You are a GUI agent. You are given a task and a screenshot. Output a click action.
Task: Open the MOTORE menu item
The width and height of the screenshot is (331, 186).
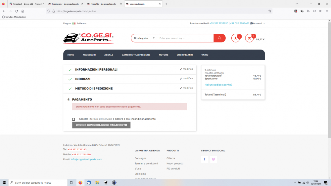[164, 55]
